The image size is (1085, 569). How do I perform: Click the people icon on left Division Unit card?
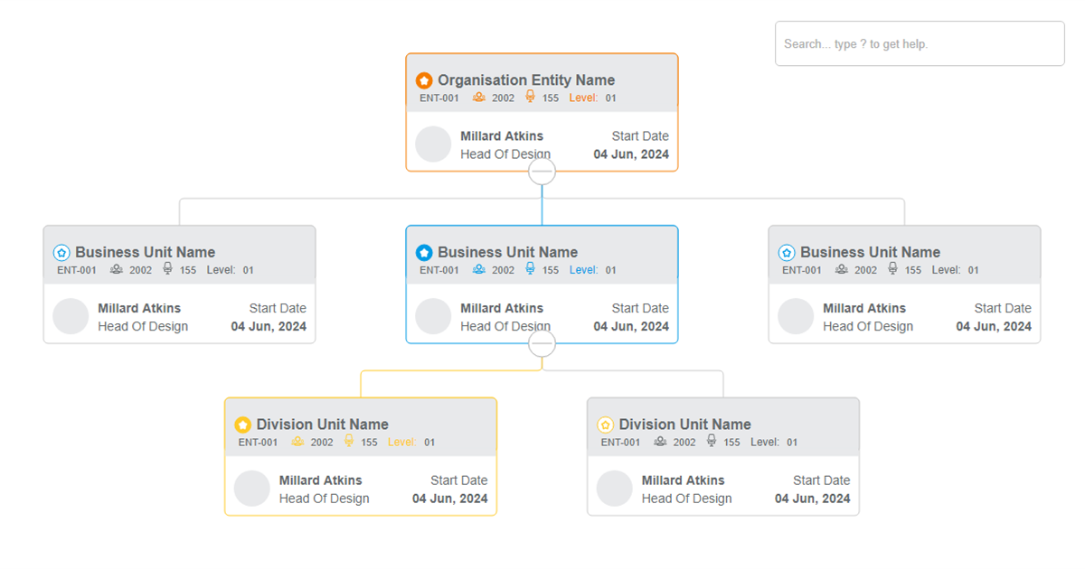tap(297, 442)
